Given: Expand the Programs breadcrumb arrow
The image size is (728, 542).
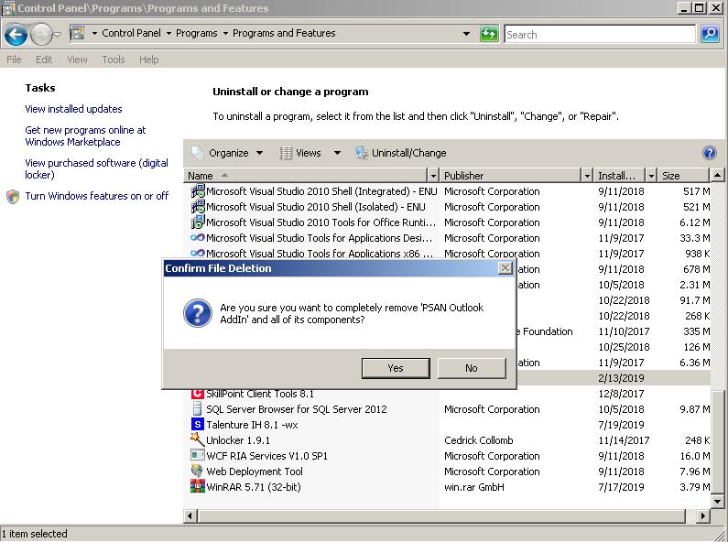Looking at the screenshot, I should 225,33.
